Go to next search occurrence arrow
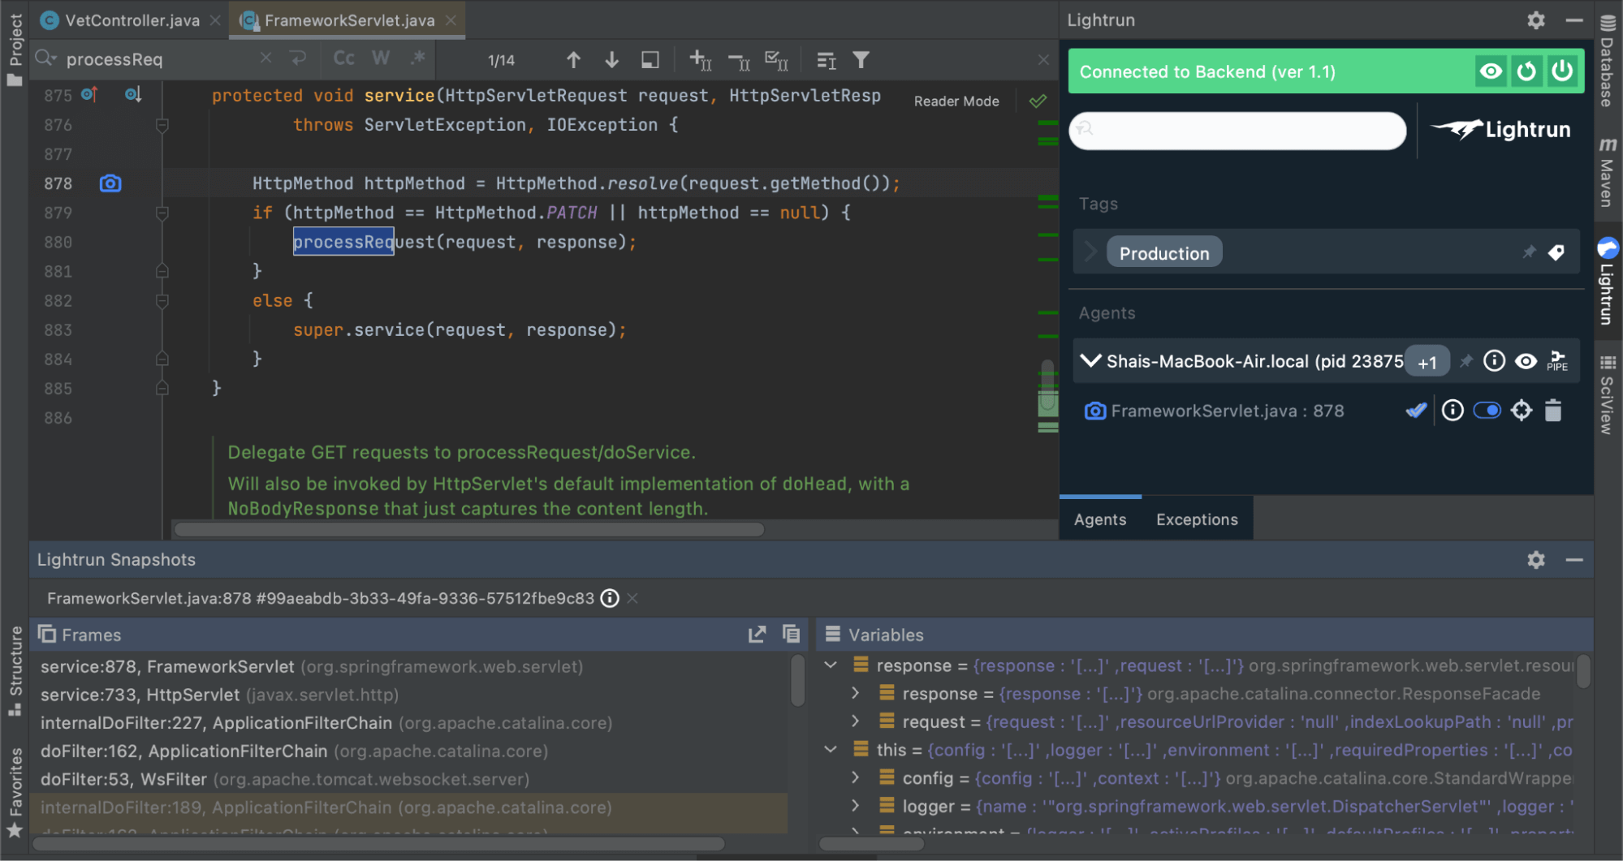The width and height of the screenshot is (1623, 861). 611,60
